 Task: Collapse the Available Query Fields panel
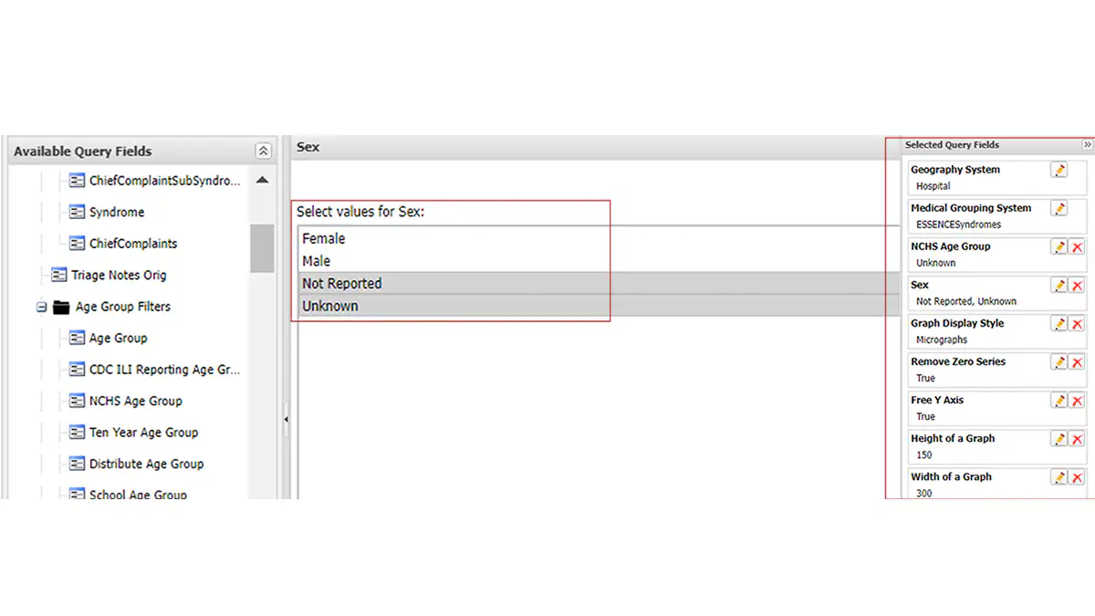click(263, 151)
